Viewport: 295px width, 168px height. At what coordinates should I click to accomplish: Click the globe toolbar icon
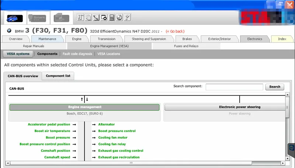click(119, 17)
